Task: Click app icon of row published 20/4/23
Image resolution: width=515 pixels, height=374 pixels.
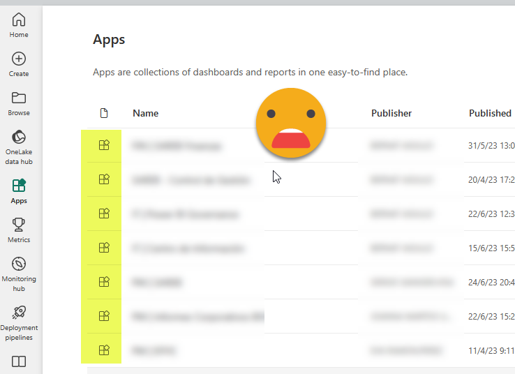Action: (x=104, y=179)
